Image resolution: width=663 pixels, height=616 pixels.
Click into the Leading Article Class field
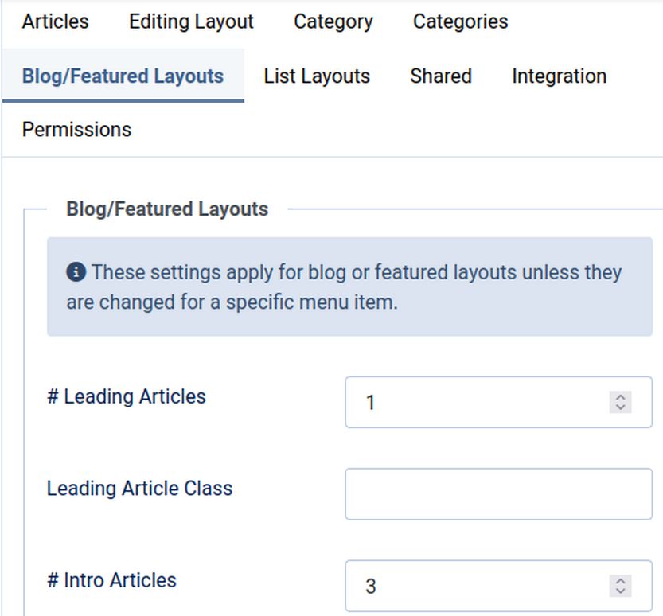point(498,494)
